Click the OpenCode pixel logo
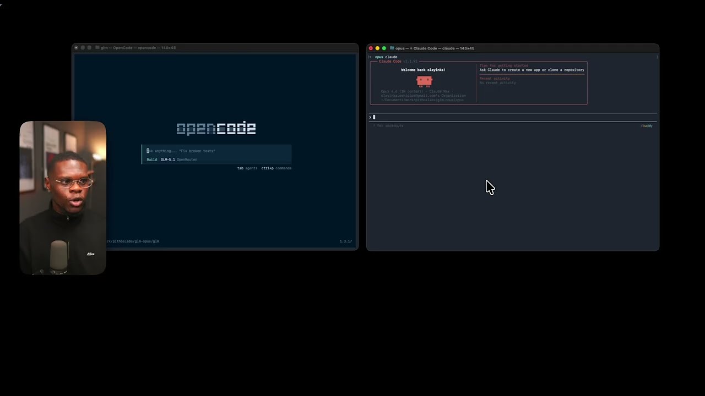The height and width of the screenshot is (396, 705). (216, 129)
